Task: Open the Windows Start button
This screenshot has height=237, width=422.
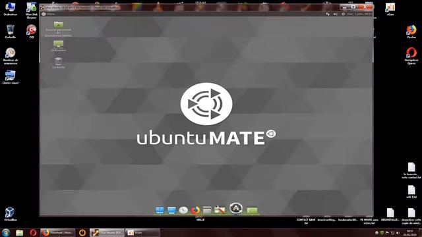Action: coord(6,232)
